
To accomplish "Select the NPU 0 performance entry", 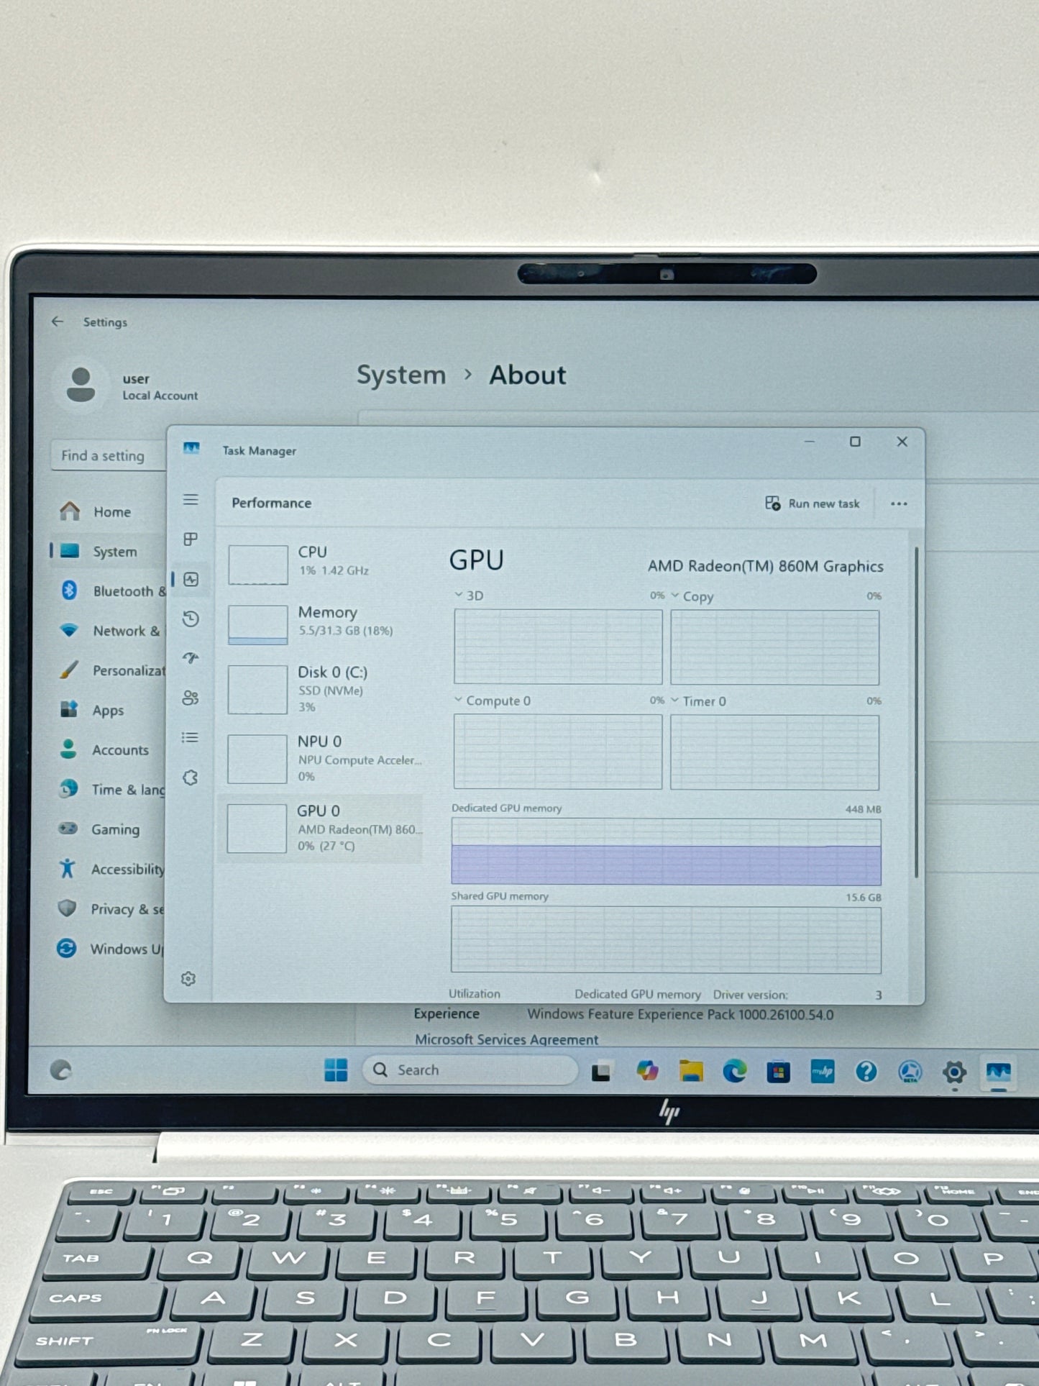I will pos(324,759).
